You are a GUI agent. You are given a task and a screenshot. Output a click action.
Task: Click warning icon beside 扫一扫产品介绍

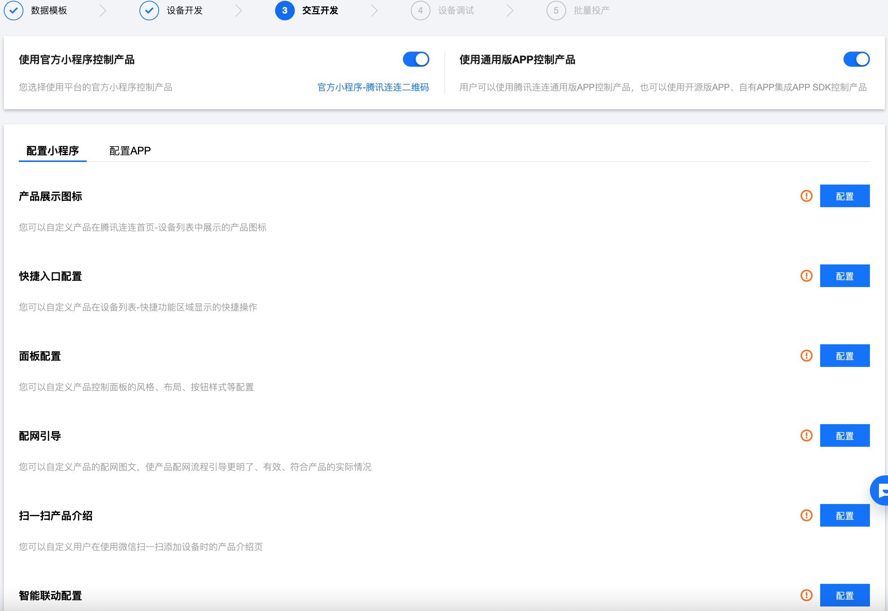point(807,515)
